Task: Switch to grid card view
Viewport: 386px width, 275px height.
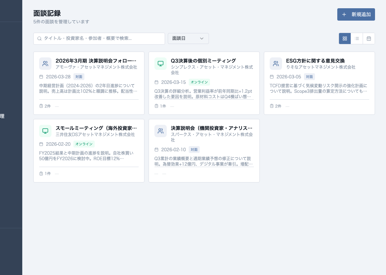Action: coord(345,38)
